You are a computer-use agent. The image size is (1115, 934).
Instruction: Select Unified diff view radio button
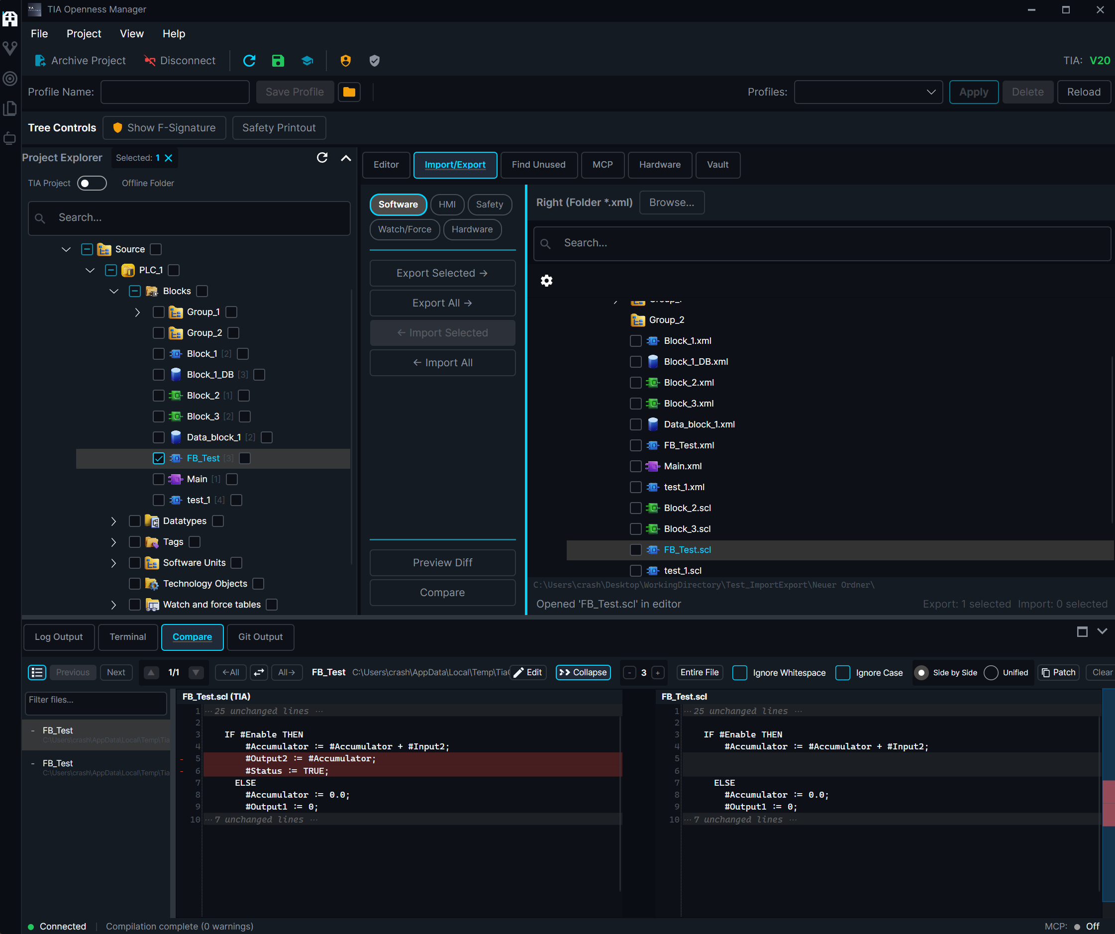[x=991, y=673]
